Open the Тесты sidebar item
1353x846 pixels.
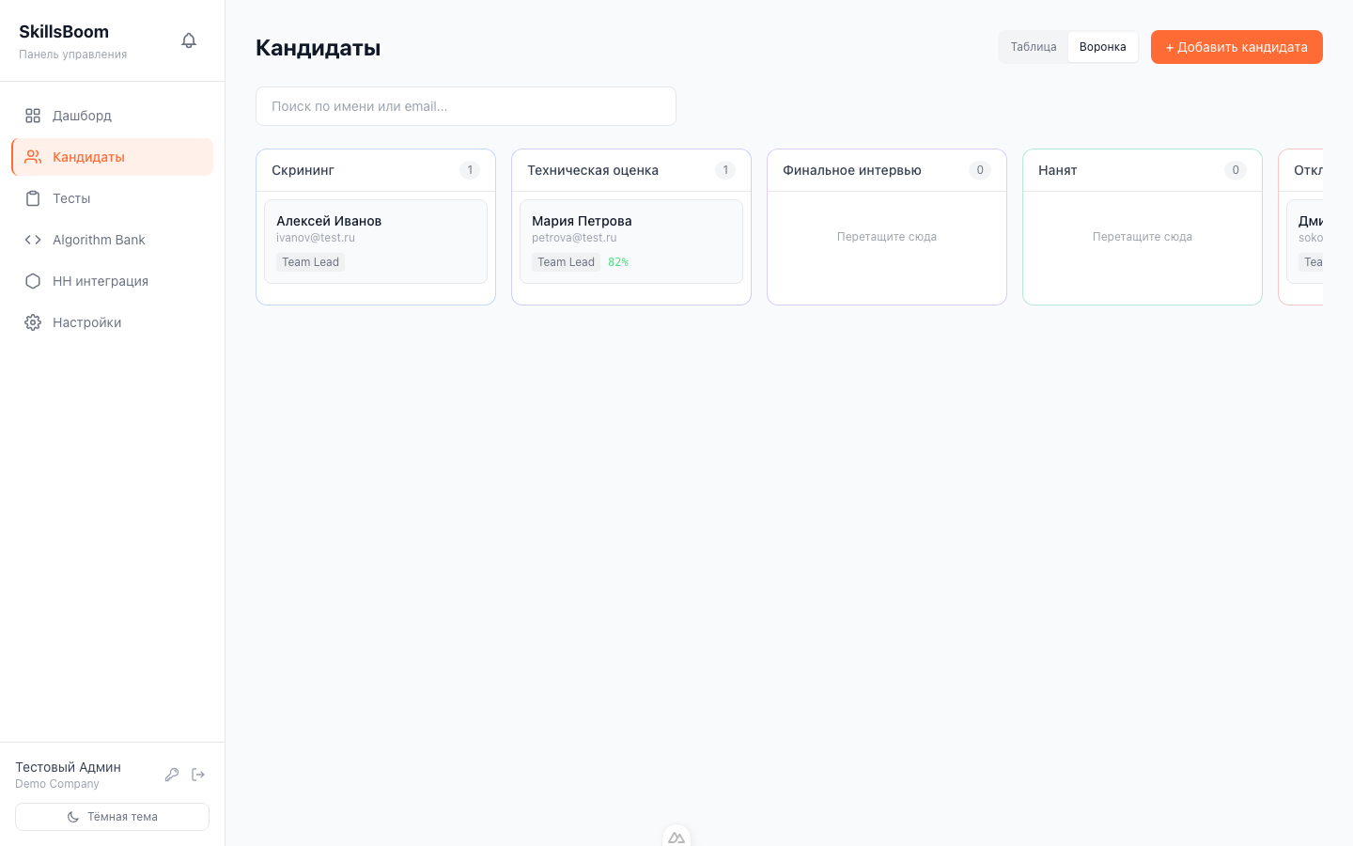coord(113,198)
